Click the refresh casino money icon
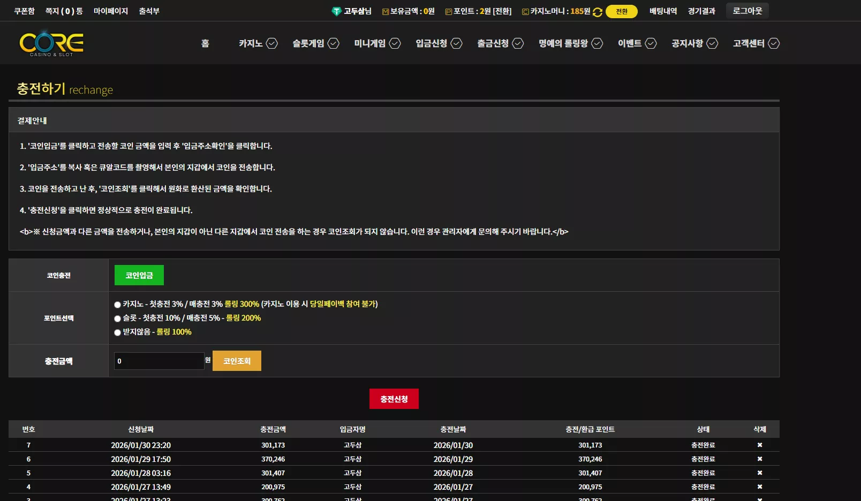861x501 pixels. [598, 12]
